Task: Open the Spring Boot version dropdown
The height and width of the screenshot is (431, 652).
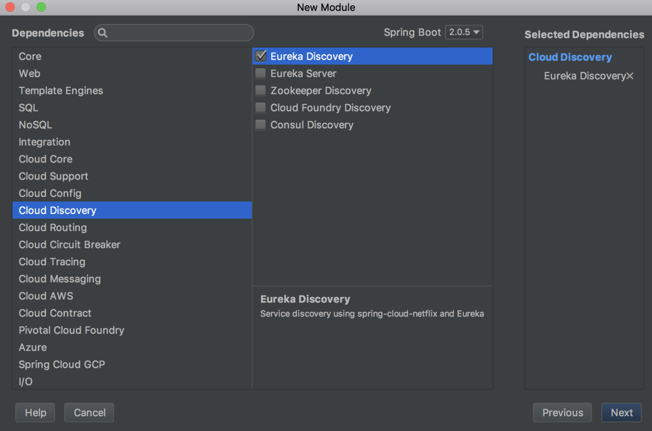Action: click(x=464, y=32)
